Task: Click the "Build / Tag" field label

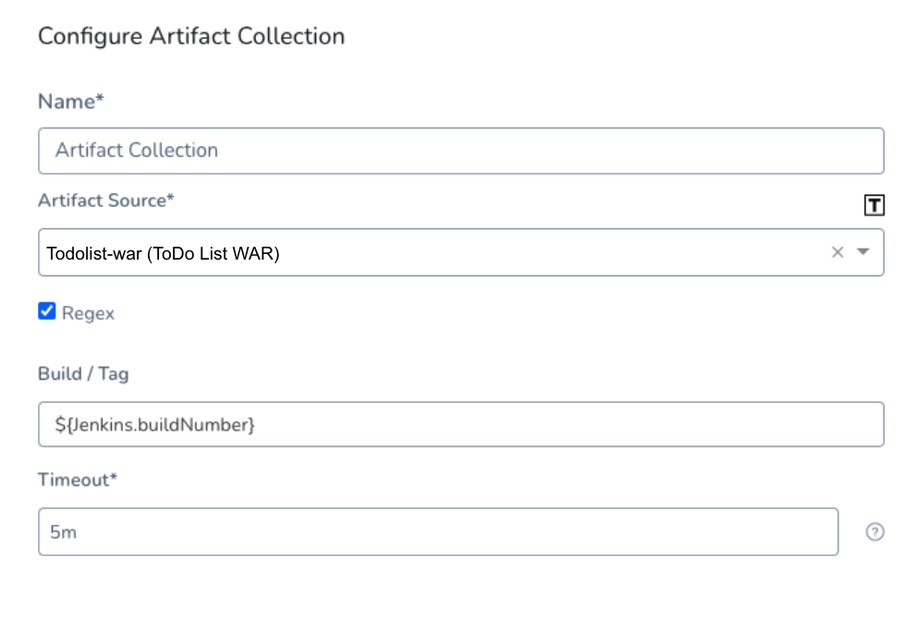Action: tap(83, 374)
